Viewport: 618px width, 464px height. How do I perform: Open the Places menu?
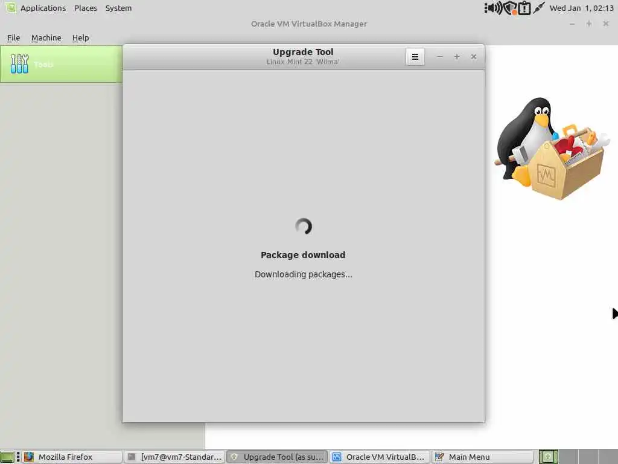point(86,8)
